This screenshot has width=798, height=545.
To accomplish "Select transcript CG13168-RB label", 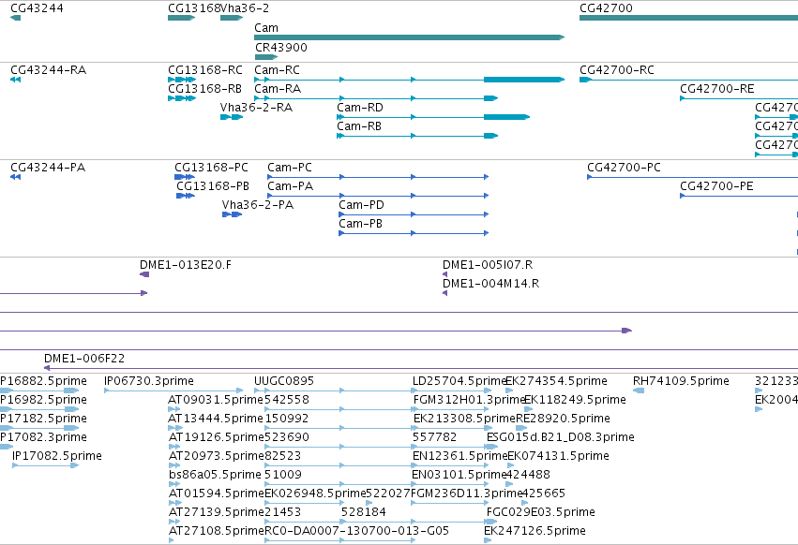I will pyautogui.click(x=204, y=88).
